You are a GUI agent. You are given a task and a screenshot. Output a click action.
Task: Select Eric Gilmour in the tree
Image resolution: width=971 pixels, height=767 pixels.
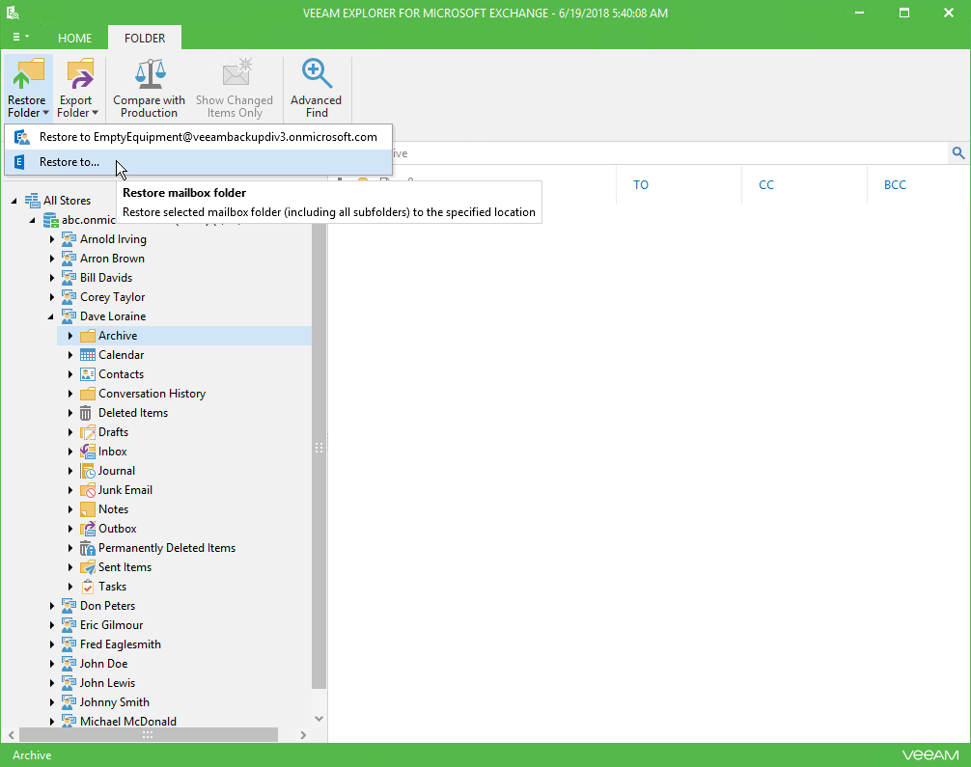(111, 625)
